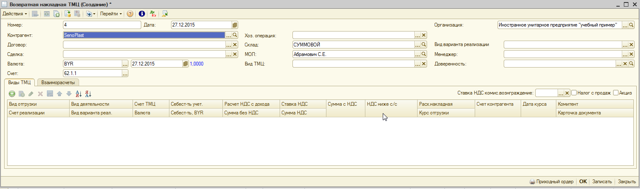
Task: Enable the Налог с продаж checkbox
Action: (x=574, y=92)
